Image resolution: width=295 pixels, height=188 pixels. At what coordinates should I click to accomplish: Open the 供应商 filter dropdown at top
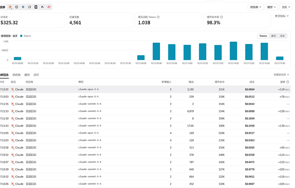click(x=256, y=7)
